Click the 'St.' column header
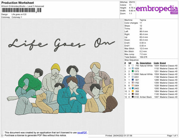 point(138,63)
